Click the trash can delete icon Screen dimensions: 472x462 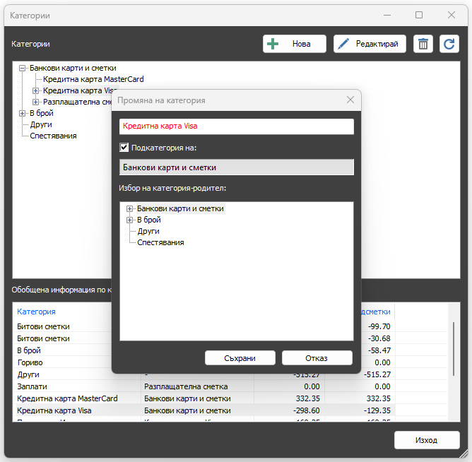(x=423, y=44)
